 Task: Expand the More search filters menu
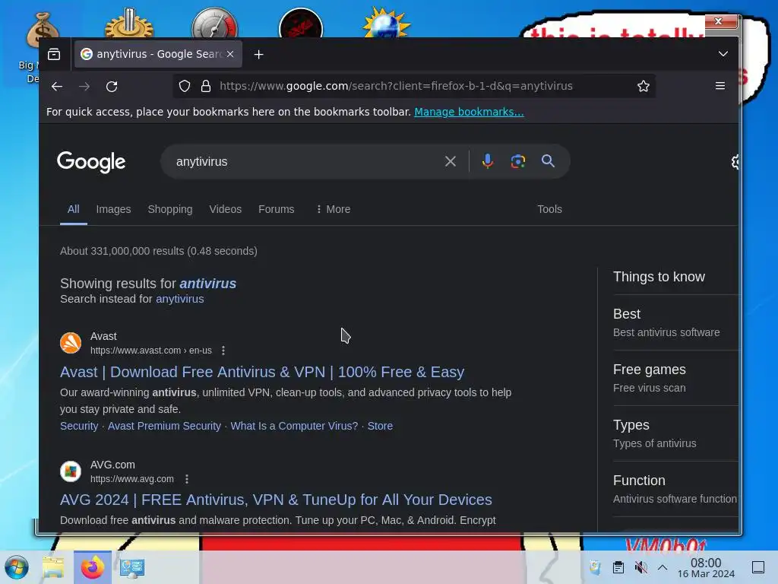click(333, 209)
